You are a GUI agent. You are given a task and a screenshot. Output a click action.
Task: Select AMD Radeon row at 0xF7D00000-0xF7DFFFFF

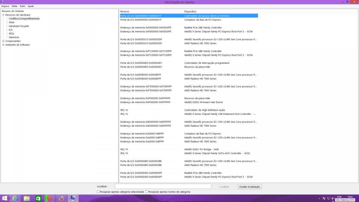coord(188,90)
